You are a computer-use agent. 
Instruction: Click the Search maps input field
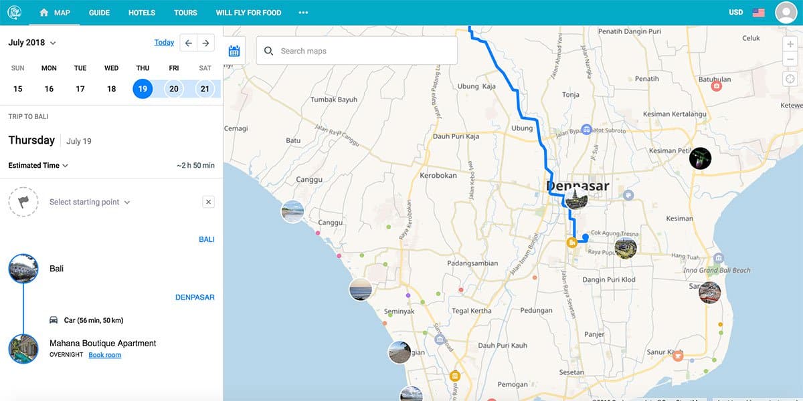click(357, 51)
